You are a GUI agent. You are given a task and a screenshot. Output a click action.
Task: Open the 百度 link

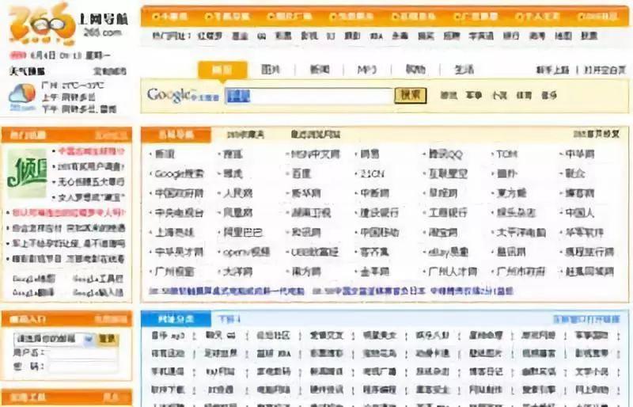point(300,173)
